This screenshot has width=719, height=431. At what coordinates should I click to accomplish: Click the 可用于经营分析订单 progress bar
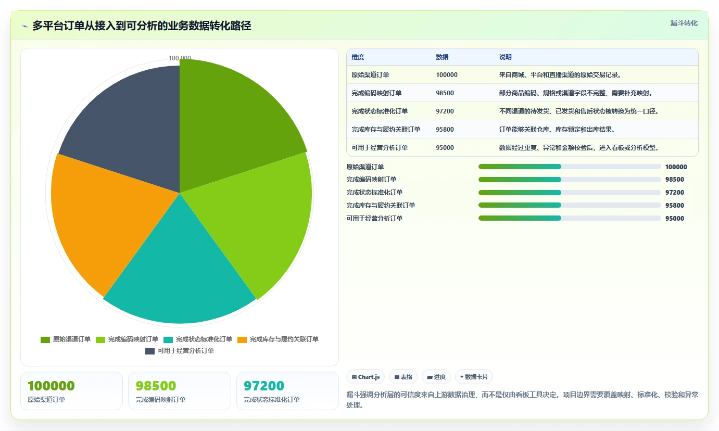pyautogui.click(x=570, y=218)
